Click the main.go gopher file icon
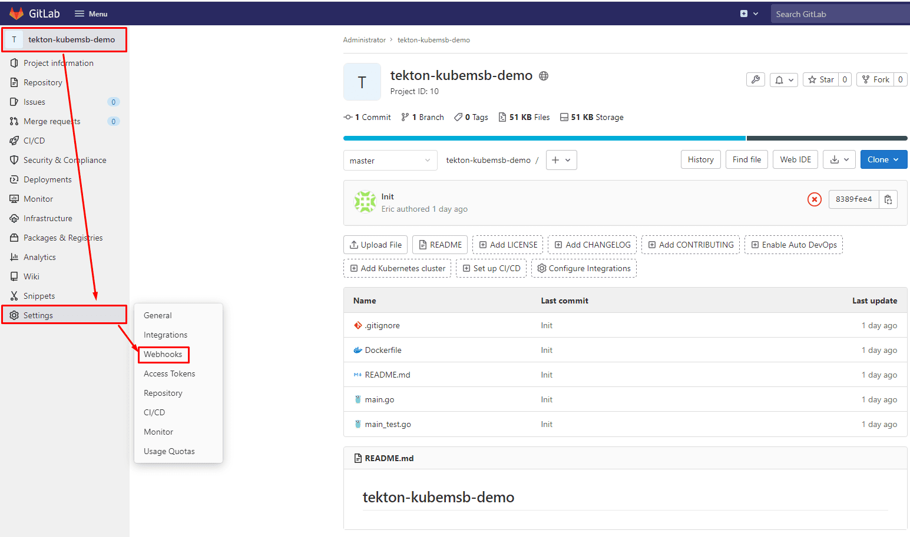910x537 pixels. point(358,399)
